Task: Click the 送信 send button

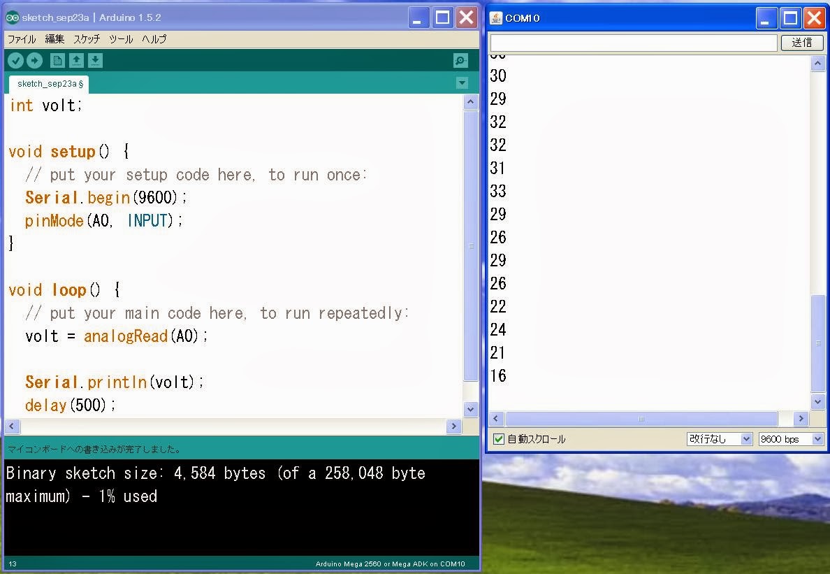Action: 802,43
